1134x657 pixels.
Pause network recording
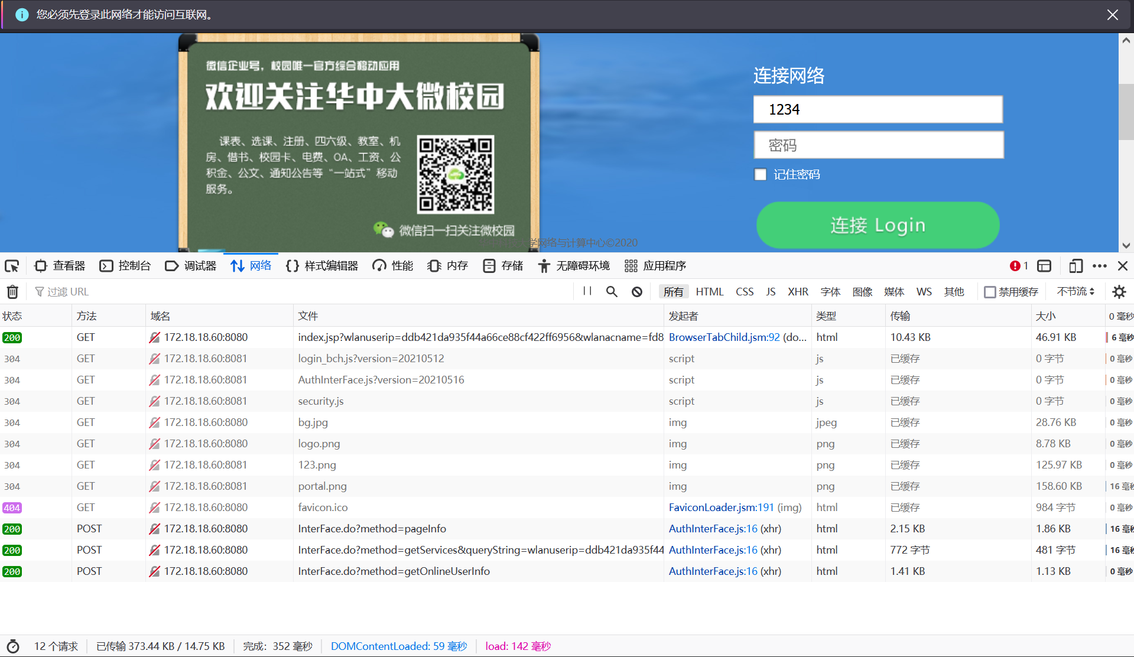click(x=587, y=291)
